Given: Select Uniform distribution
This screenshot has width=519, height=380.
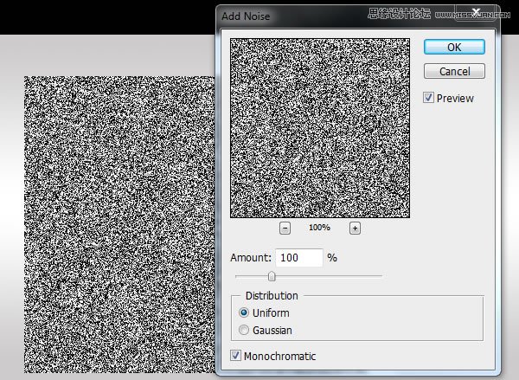Looking at the screenshot, I should click(x=244, y=312).
